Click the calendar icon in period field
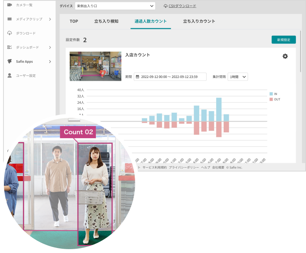Viewport: 306px width, 253px height. pos(137,77)
